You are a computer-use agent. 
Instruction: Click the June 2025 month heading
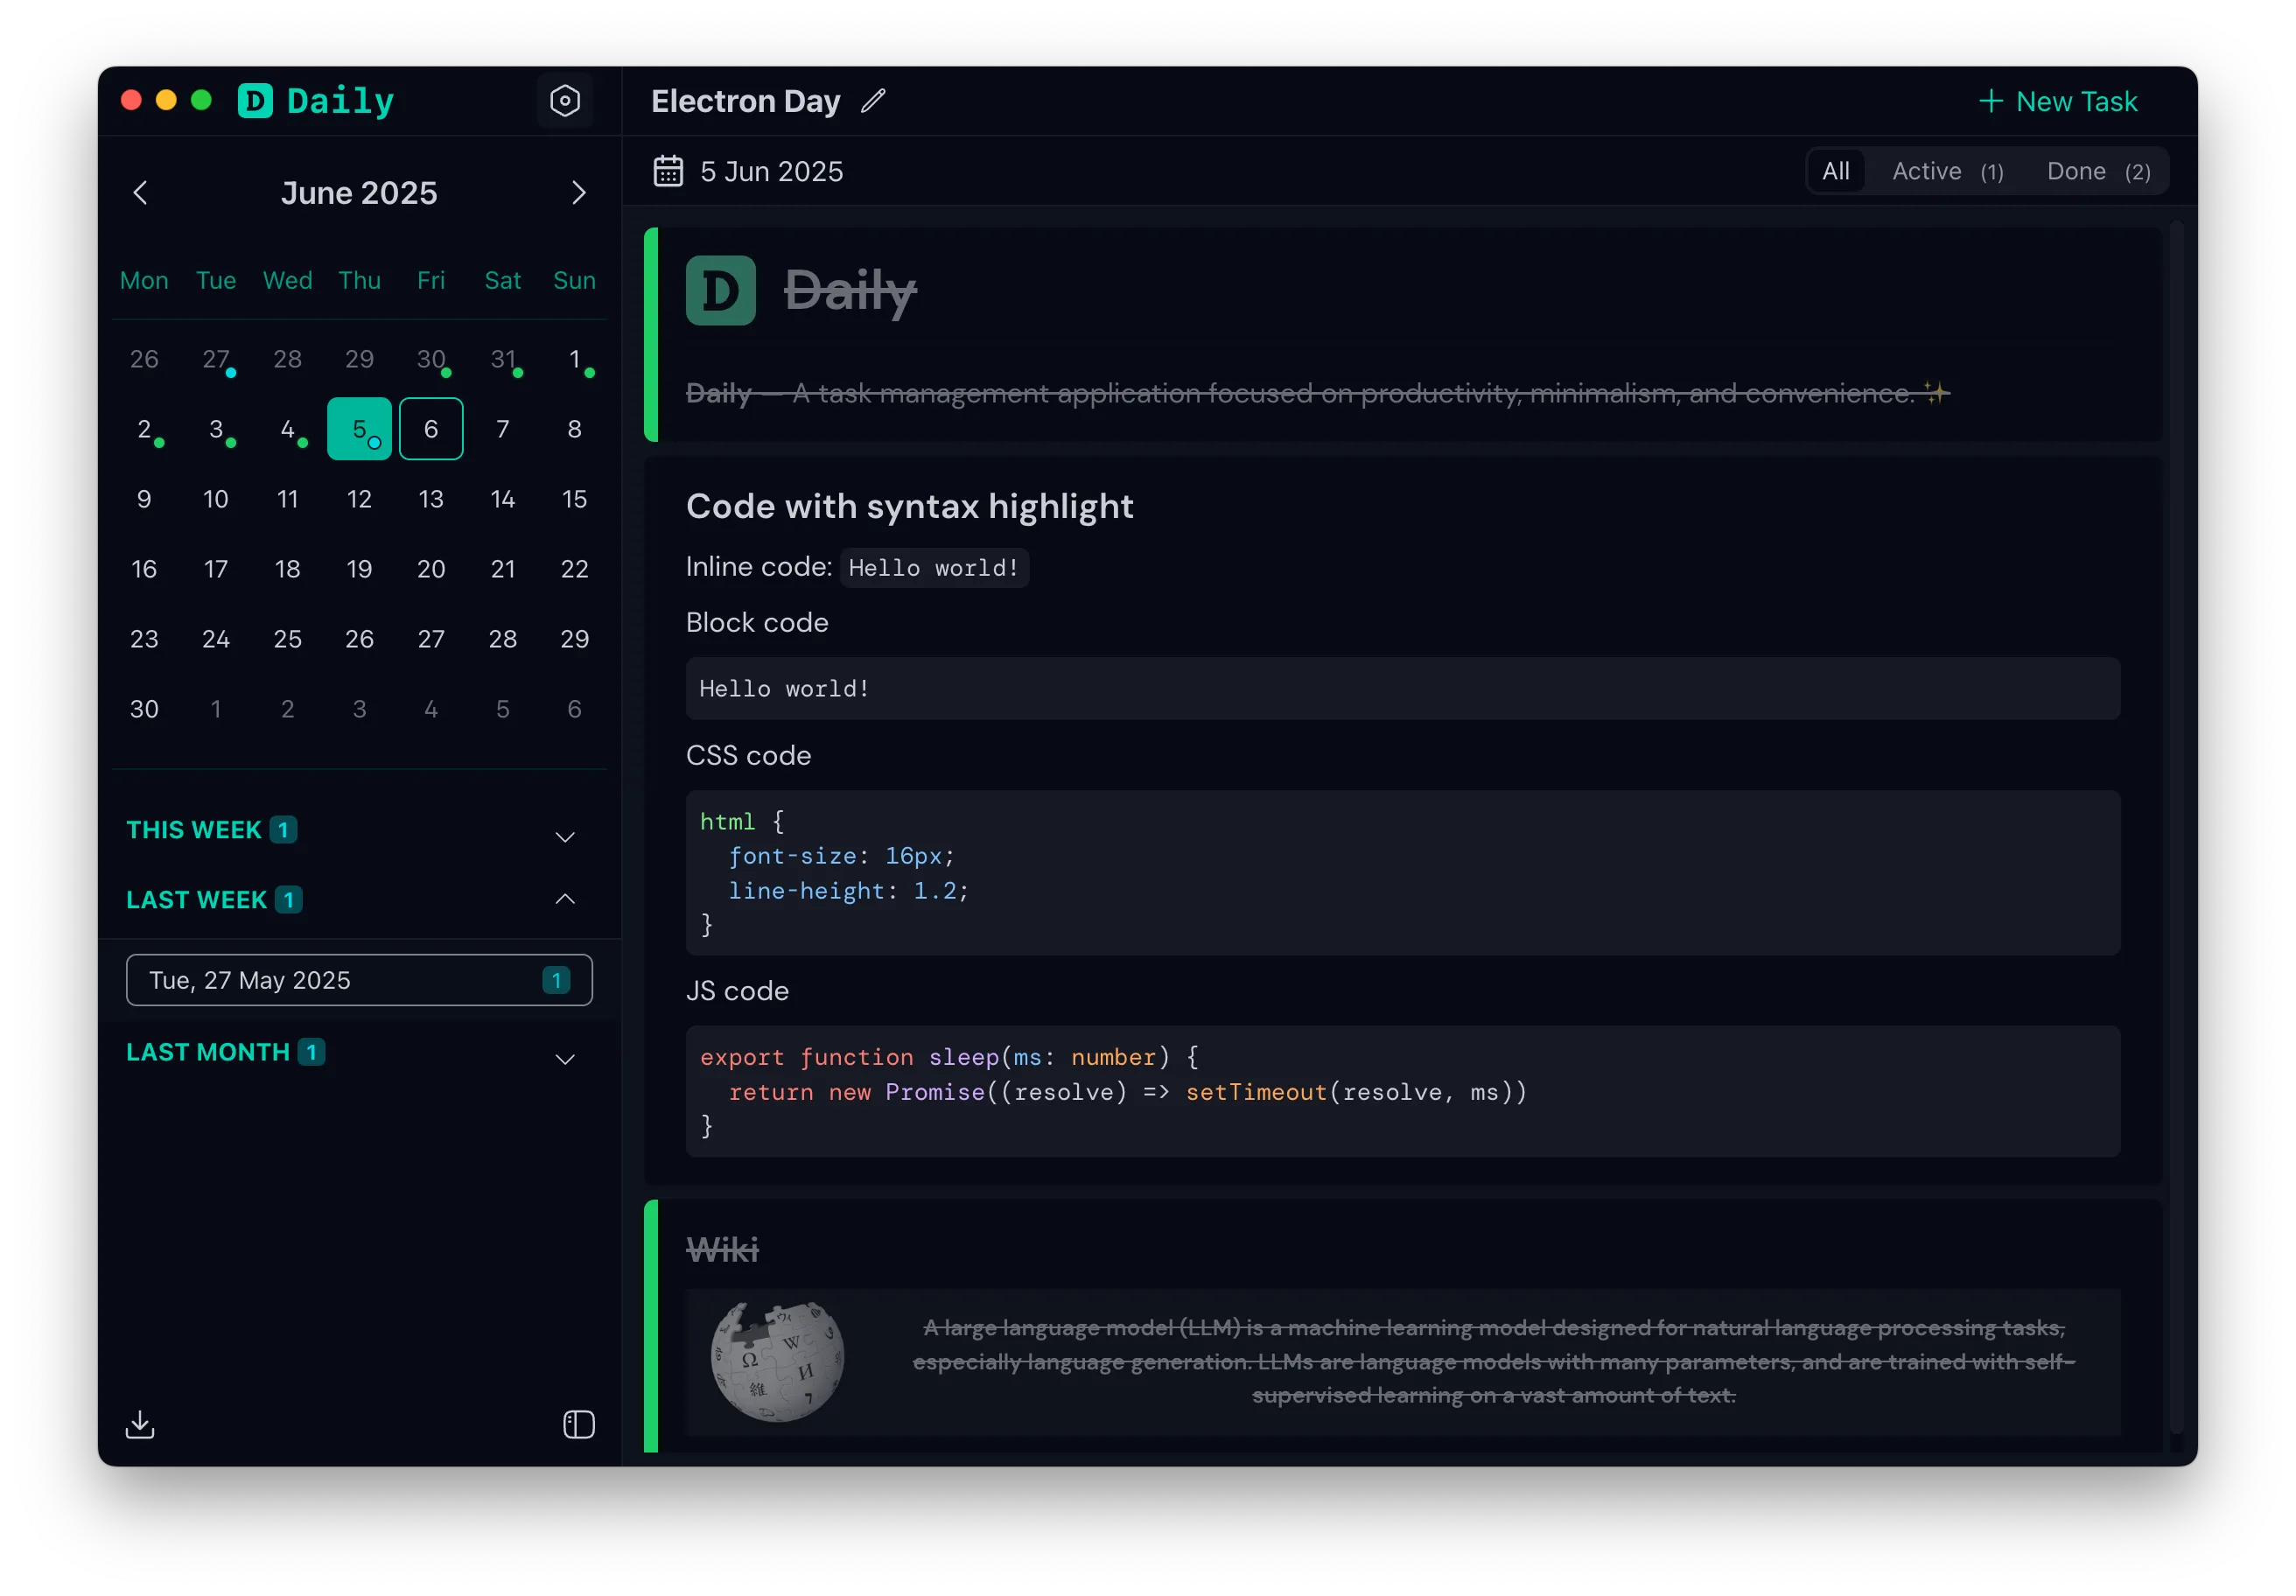[359, 192]
